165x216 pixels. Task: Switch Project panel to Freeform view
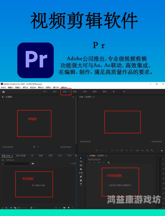pos(15,208)
